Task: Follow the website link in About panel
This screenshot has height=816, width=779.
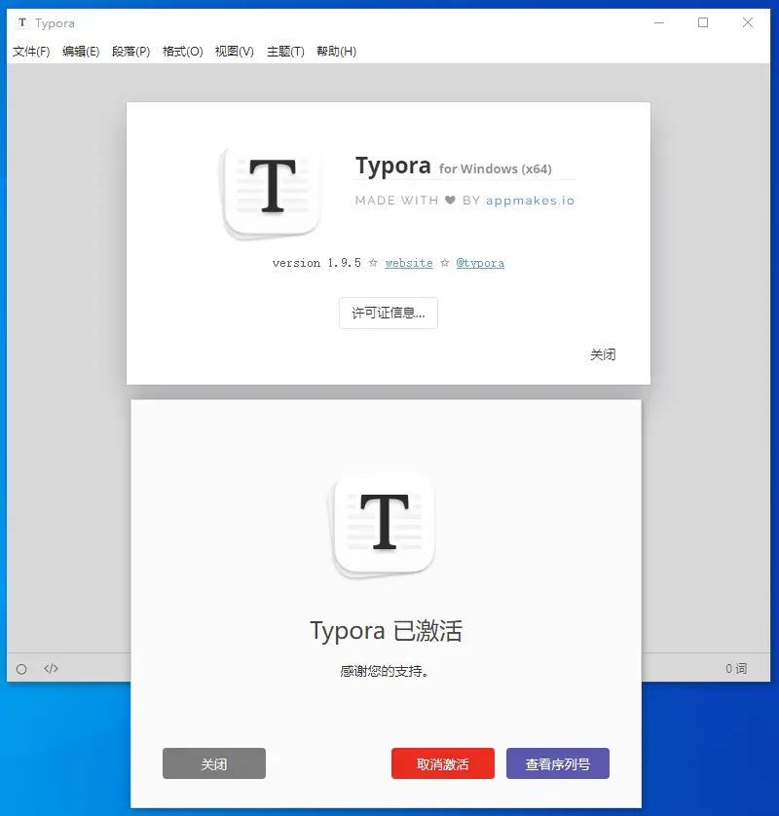Action: point(409,263)
